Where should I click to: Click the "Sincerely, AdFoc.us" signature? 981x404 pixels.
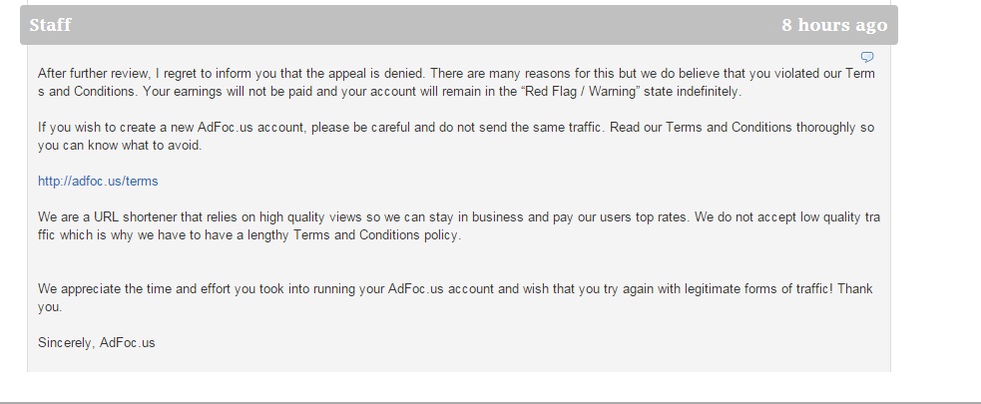[97, 343]
